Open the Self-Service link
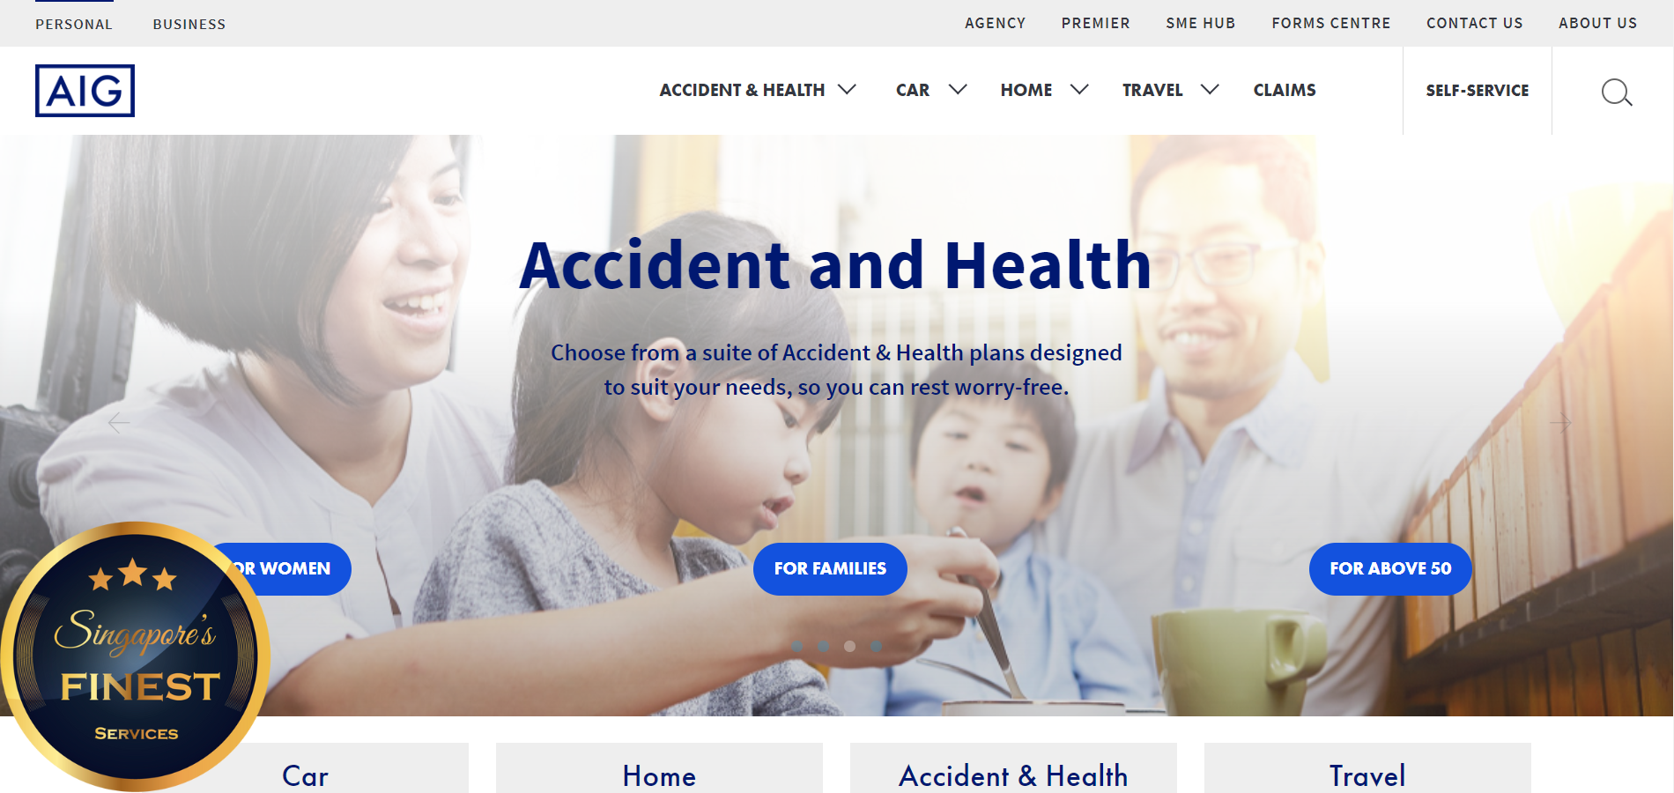Screen dimensions: 1674x793 (x=1478, y=91)
